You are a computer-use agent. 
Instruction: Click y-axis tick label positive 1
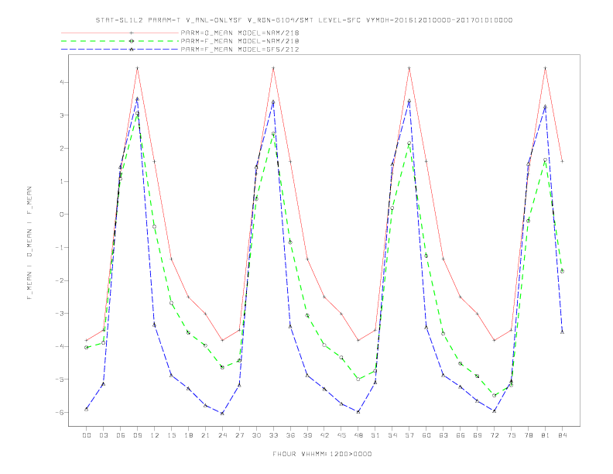pyautogui.click(x=62, y=181)
